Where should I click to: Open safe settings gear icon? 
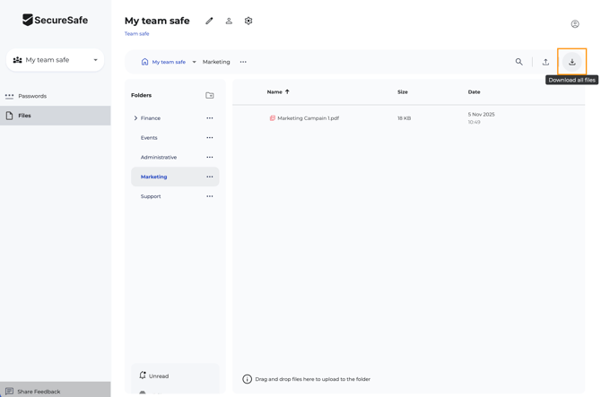(248, 21)
